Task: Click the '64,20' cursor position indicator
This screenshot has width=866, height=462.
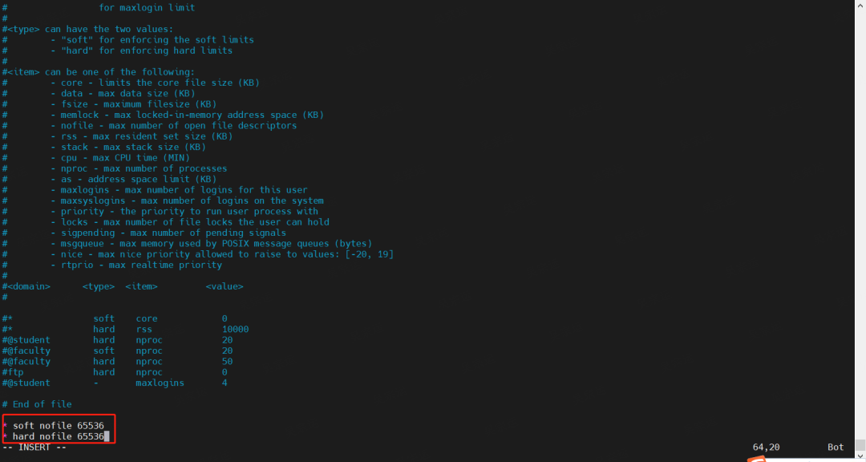Action: point(766,447)
